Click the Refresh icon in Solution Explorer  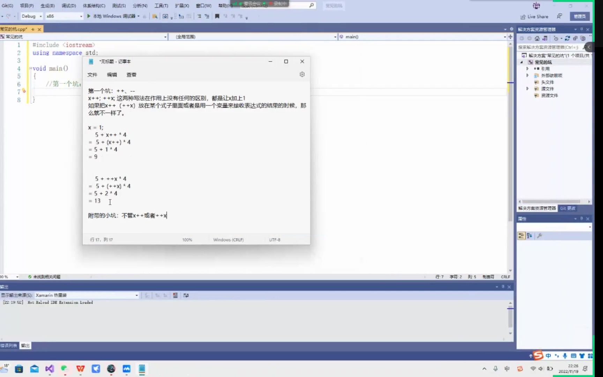coord(568,38)
